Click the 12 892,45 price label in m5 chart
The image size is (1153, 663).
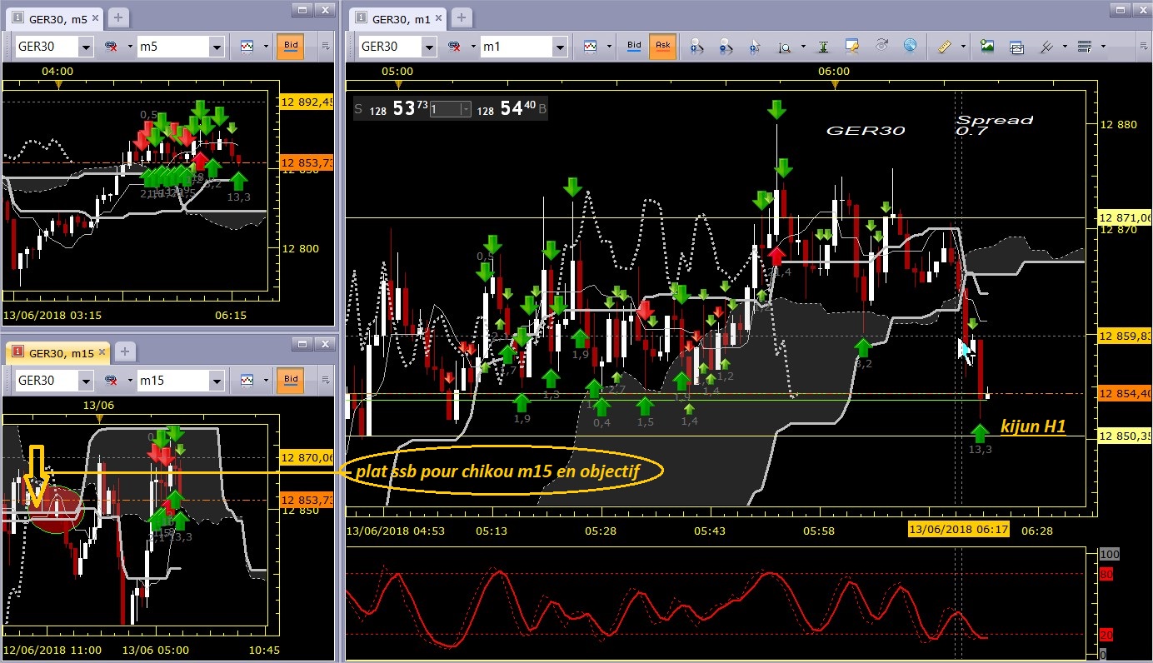click(x=306, y=102)
